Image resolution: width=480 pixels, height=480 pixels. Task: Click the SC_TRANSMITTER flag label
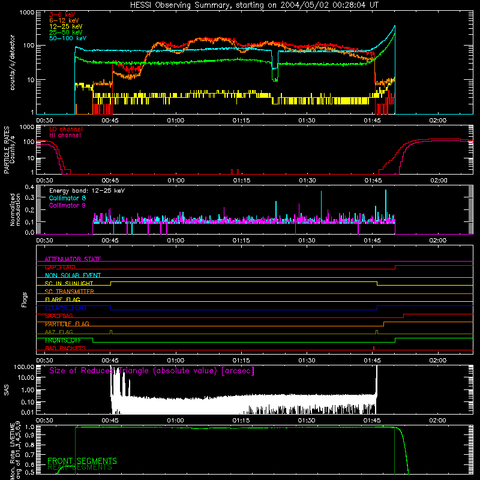click(x=70, y=292)
